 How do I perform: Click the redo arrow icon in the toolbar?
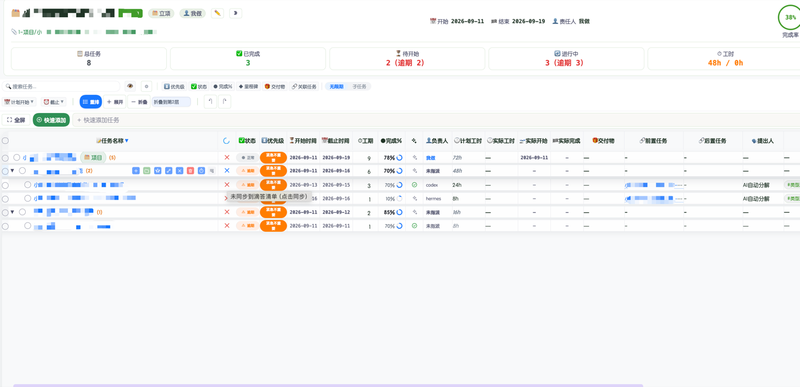(225, 102)
